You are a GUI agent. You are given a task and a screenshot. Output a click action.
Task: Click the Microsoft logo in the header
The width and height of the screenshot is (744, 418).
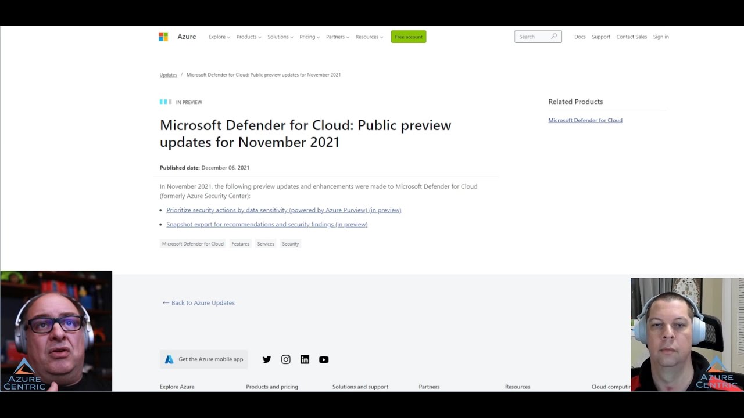click(163, 37)
